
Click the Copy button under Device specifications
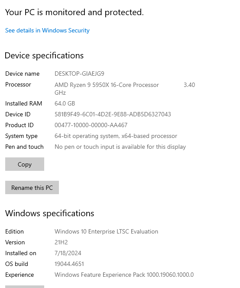25,164
